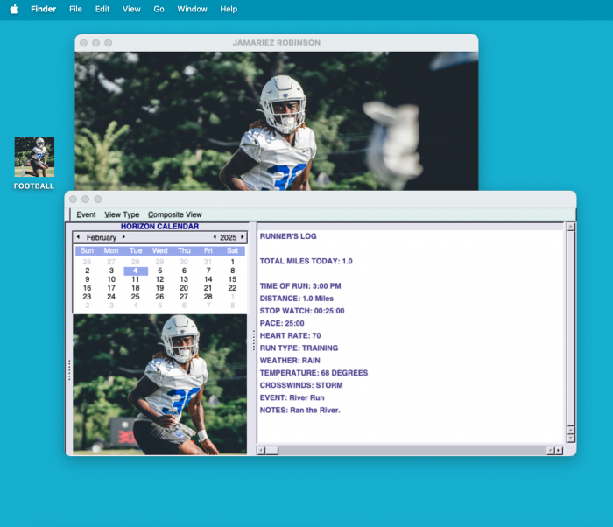The height and width of the screenshot is (527, 613).
Task: Pick February 22 on the calendar
Action: [x=232, y=288]
